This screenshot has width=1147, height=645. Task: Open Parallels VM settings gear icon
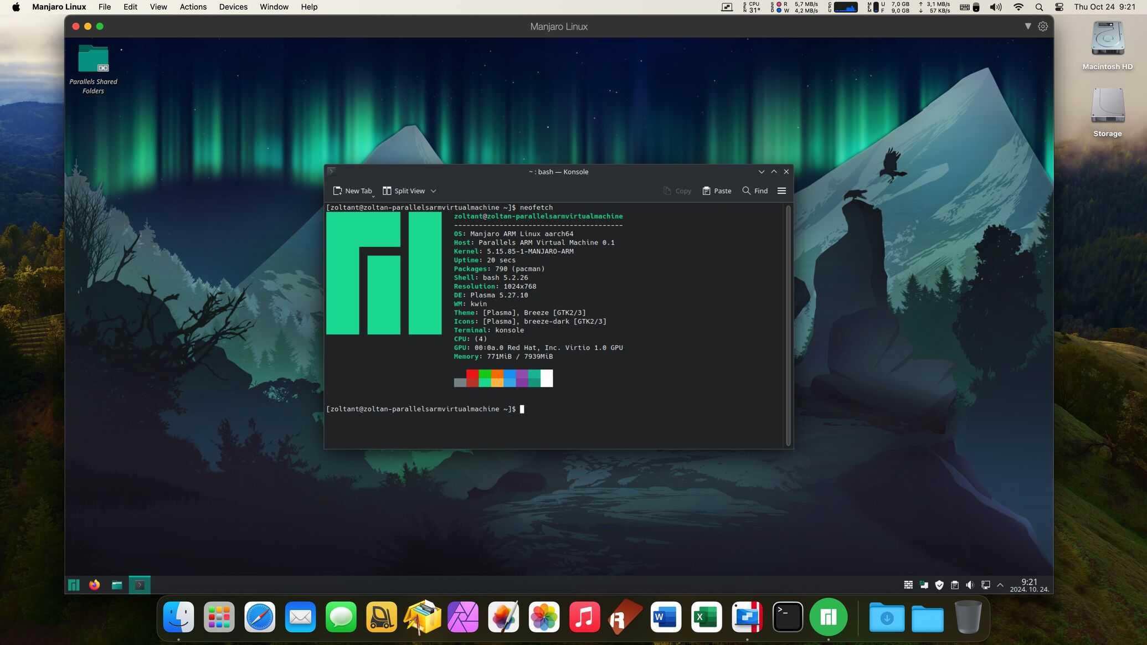(x=1043, y=26)
